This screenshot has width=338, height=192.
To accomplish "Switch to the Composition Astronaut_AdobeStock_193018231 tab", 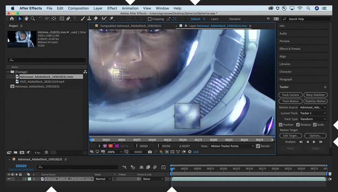I will [x=130, y=26].
